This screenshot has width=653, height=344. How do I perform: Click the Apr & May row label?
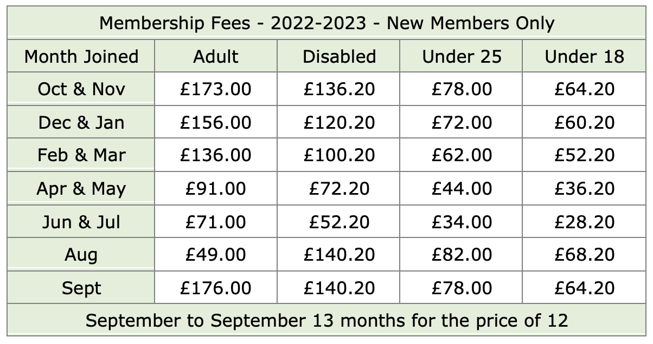(x=81, y=189)
